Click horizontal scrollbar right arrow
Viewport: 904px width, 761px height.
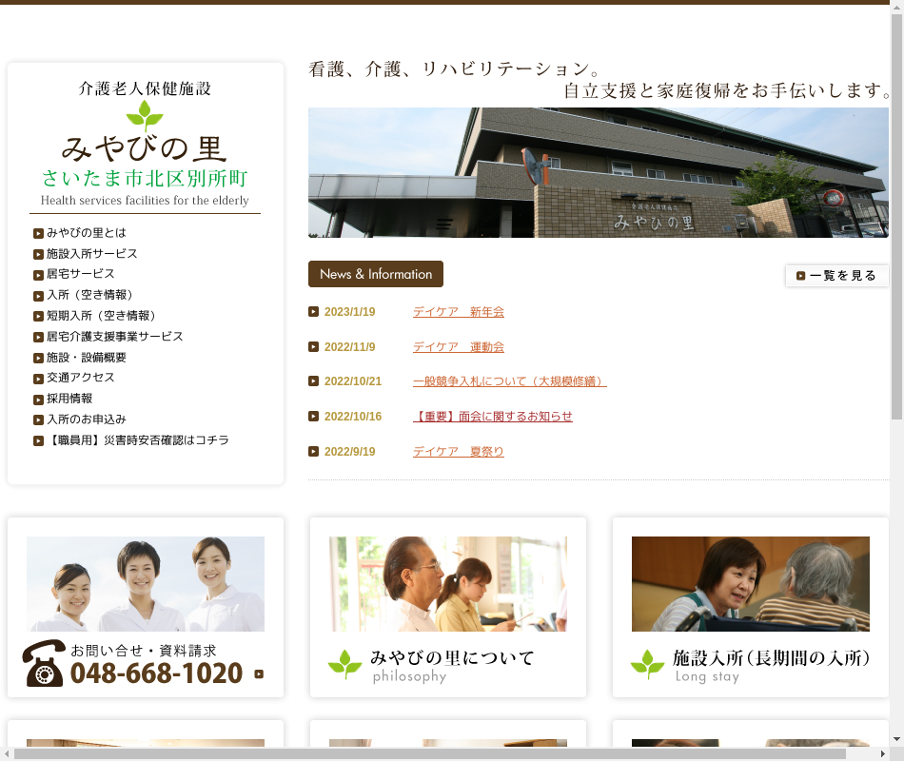click(x=883, y=753)
